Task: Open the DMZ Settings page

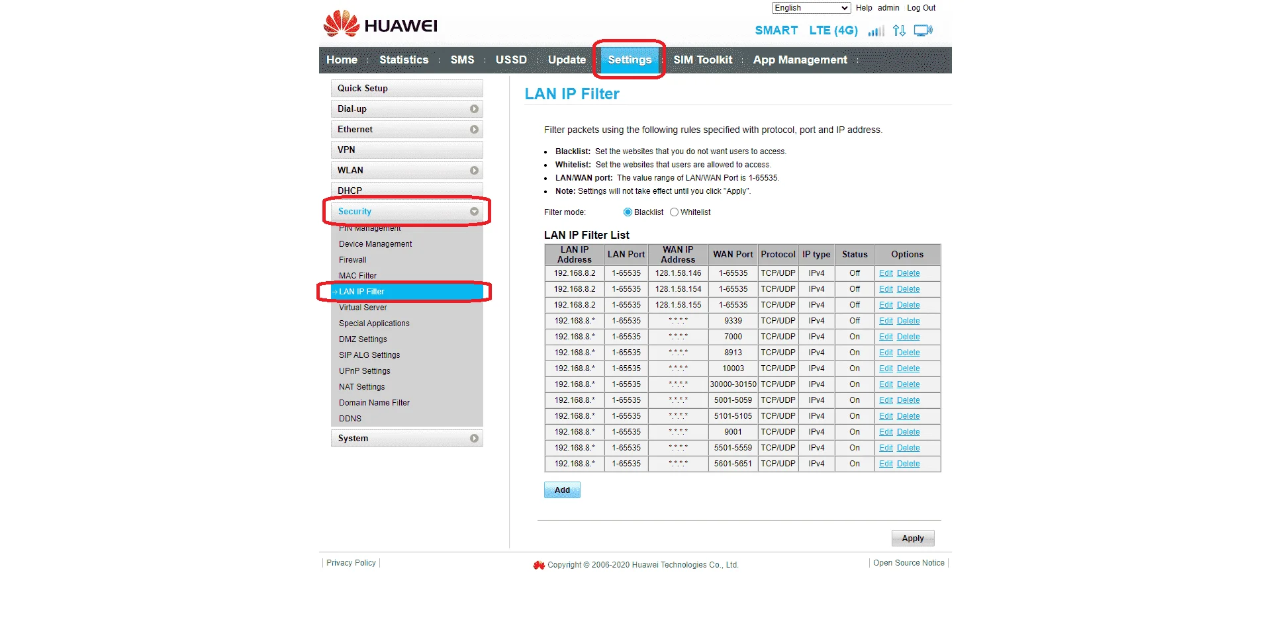Action: pos(363,339)
